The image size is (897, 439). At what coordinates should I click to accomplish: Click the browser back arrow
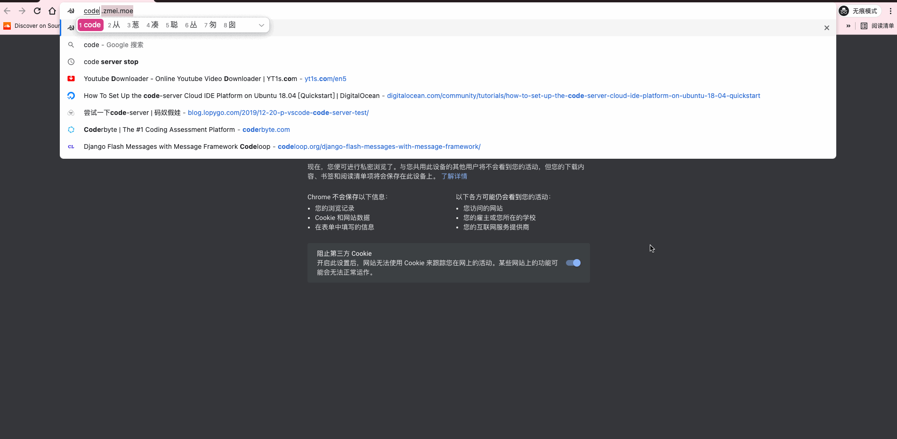click(7, 11)
